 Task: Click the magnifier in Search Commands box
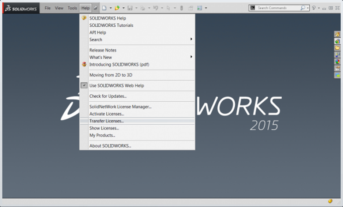pyautogui.click(x=302, y=8)
